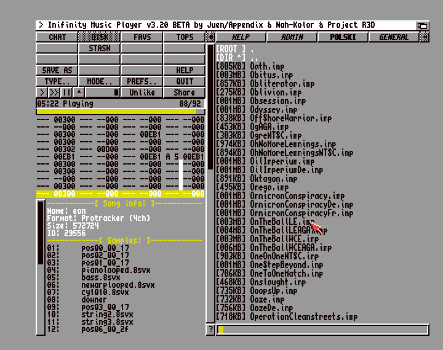Open the MODE.. selector
The width and height of the screenshot is (443, 350).
tap(99, 81)
